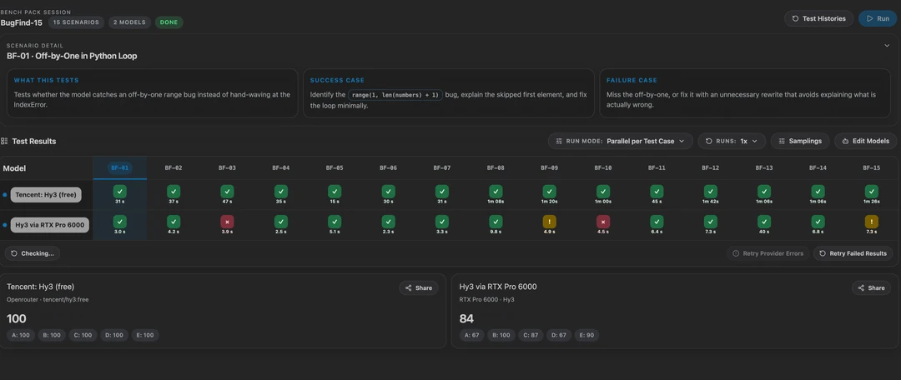The width and height of the screenshot is (901, 380).
Task: Open the Runs 1x dropdown
Action: point(732,141)
